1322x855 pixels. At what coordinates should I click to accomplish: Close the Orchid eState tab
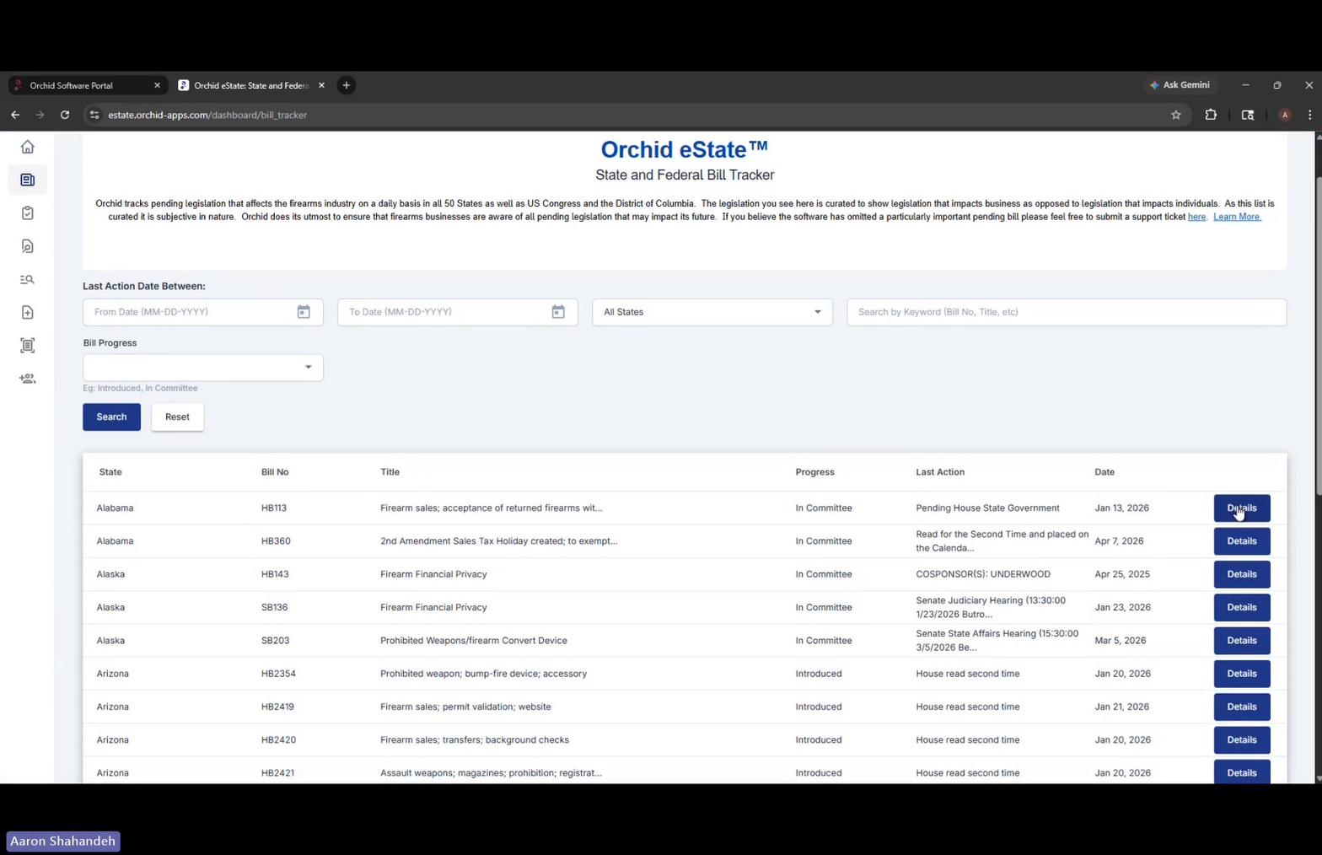[321, 85]
